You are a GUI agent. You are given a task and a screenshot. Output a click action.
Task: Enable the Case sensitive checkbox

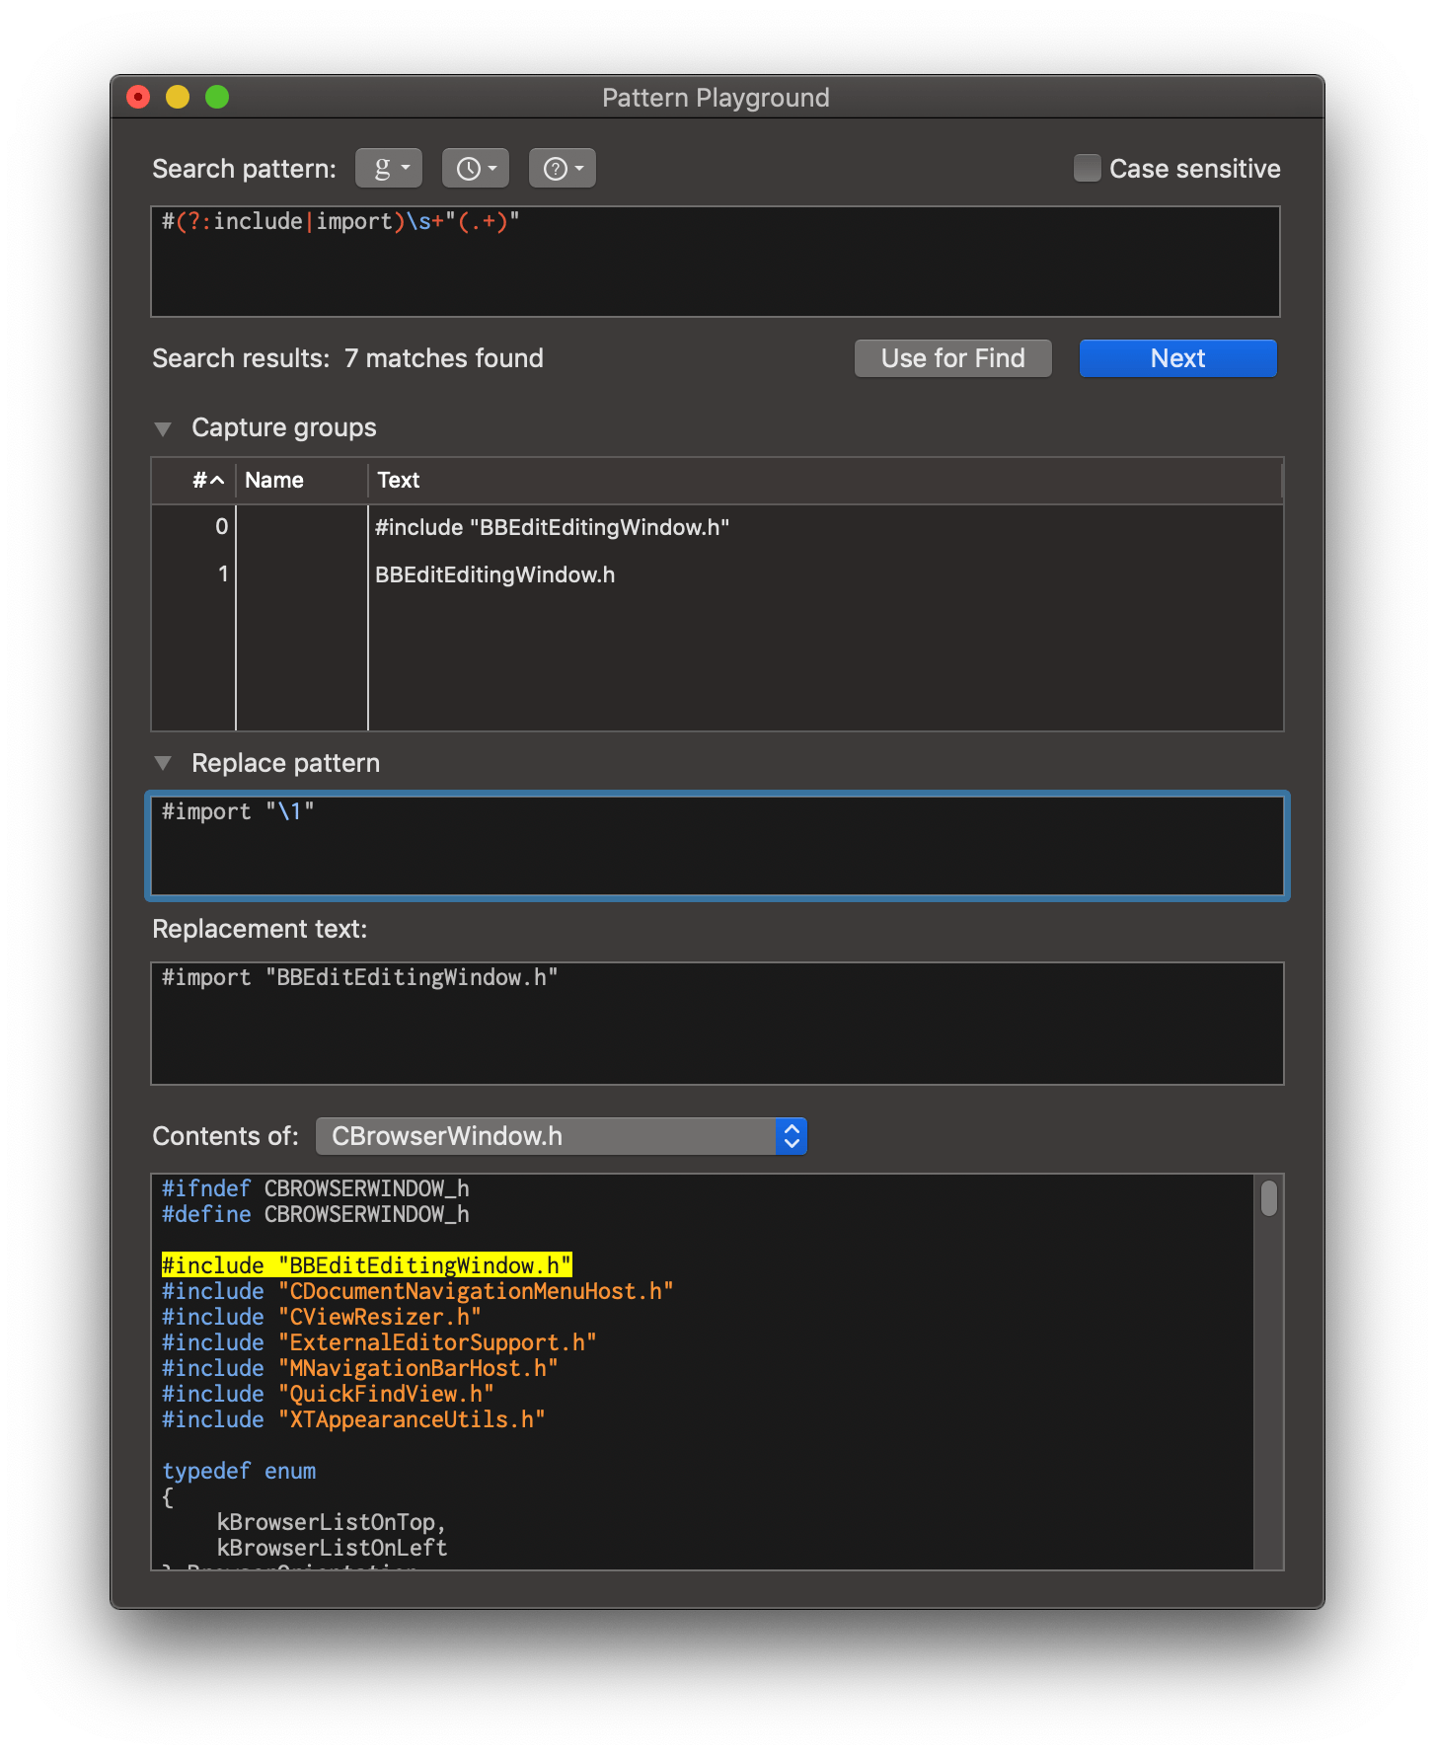click(x=1087, y=168)
